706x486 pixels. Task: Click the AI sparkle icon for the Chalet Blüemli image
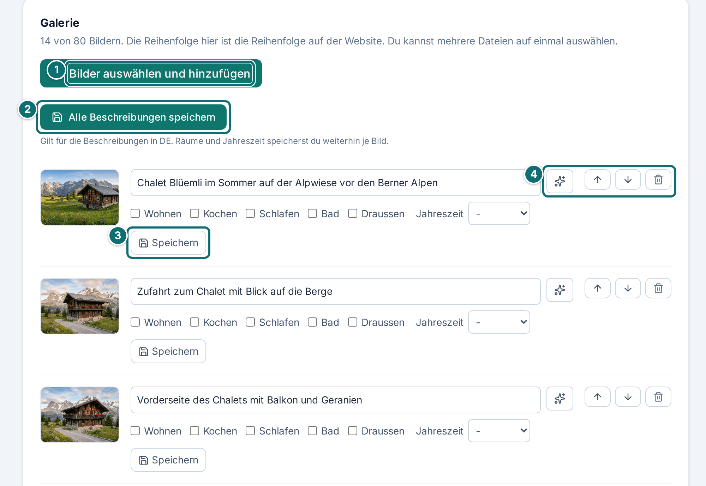560,181
